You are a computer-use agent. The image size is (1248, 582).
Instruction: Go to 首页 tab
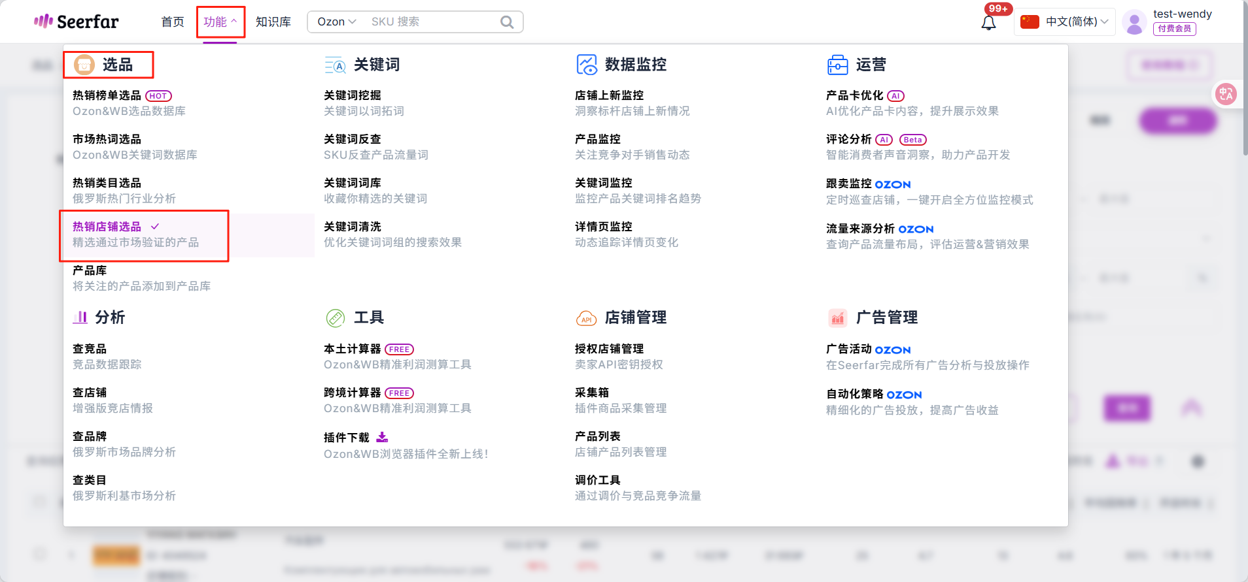[173, 22]
